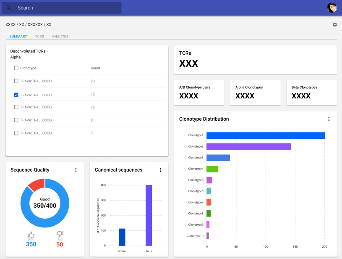Click the Good 350/400 donut chart
Viewport: 342px width, 259px height.
(x=45, y=203)
